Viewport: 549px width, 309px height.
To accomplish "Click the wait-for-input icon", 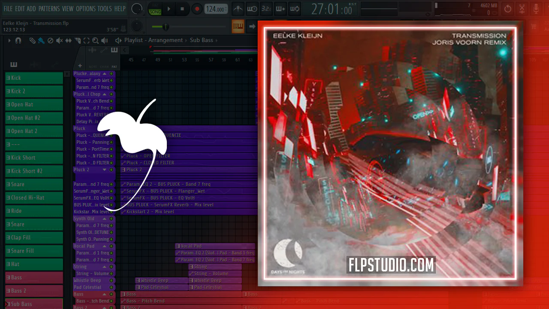I will click(x=252, y=9).
